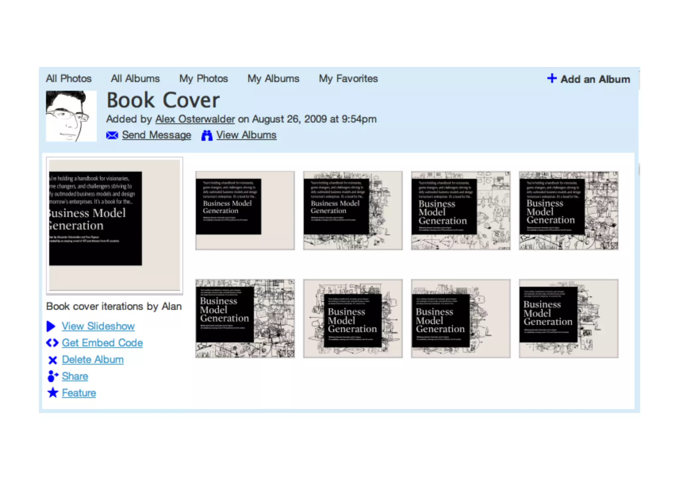Open last bottom-row book cover thumbnail
Image resolution: width=679 pixels, height=480 pixels.
click(568, 318)
